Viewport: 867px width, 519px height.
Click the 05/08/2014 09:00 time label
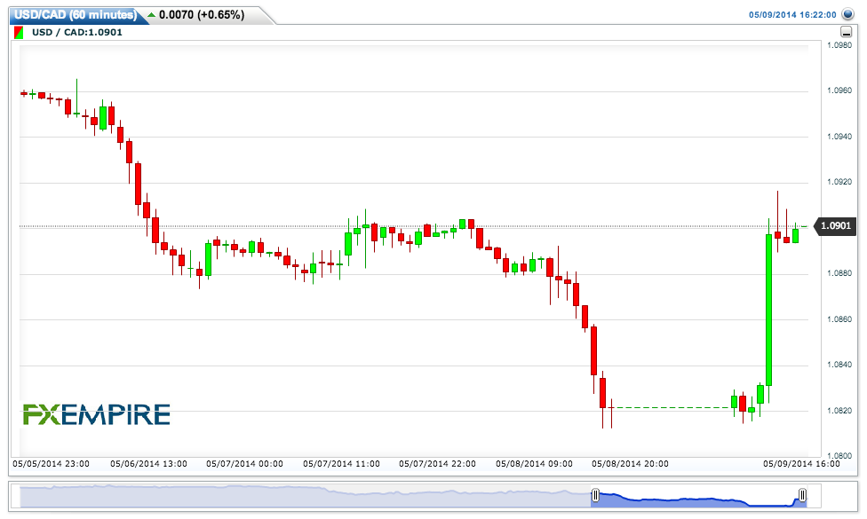point(534,464)
